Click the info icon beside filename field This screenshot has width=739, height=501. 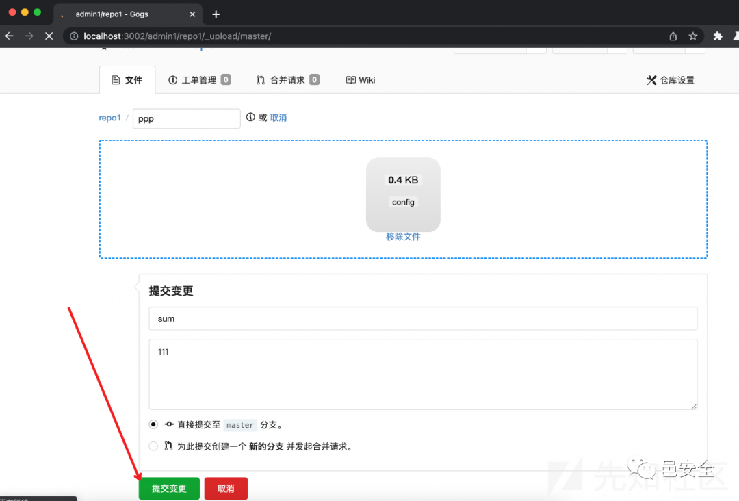pyautogui.click(x=251, y=117)
